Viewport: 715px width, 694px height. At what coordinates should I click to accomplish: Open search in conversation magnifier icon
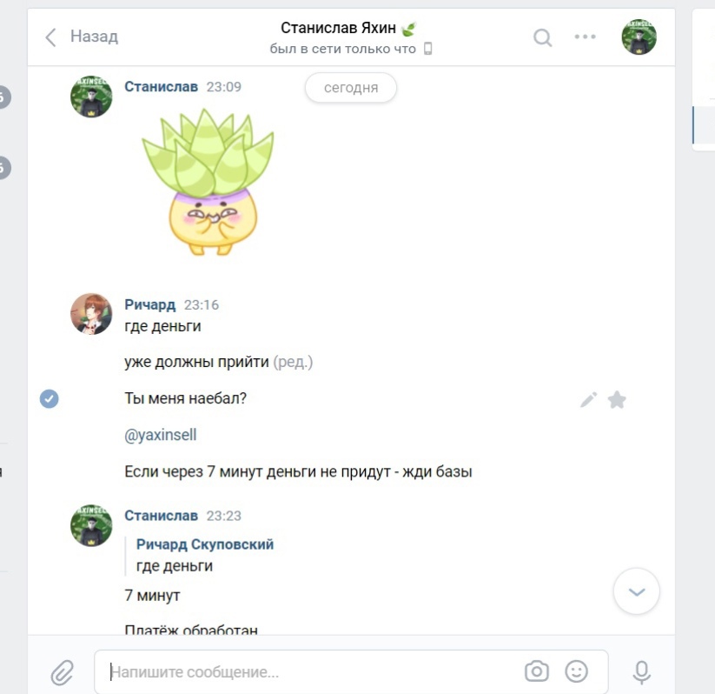tap(542, 37)
